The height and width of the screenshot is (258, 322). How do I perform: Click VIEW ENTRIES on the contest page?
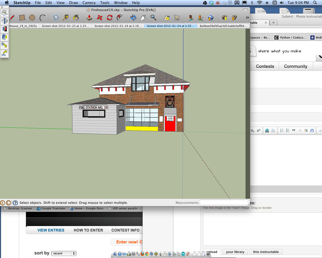51,230
